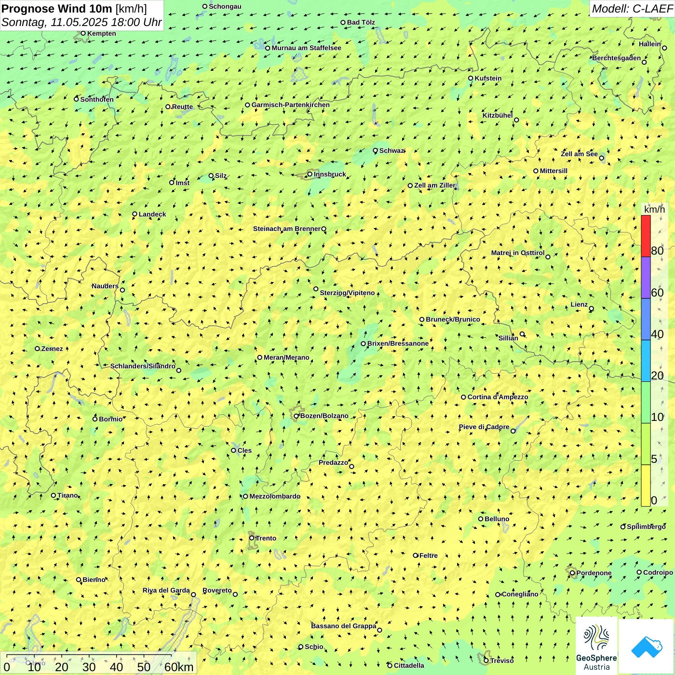Click the 'Codroipo' label
675x675 pixels.
[x=658, y=572]
